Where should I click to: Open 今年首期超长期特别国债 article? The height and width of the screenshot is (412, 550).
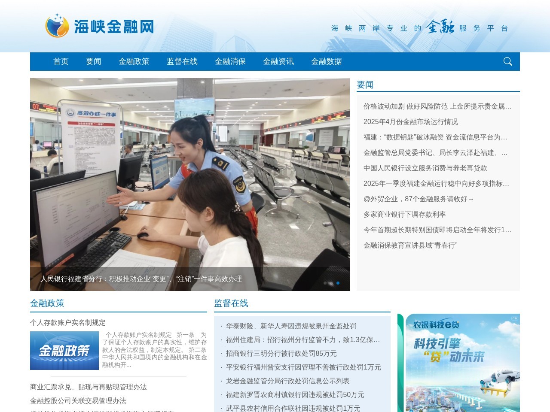[437, 230]
